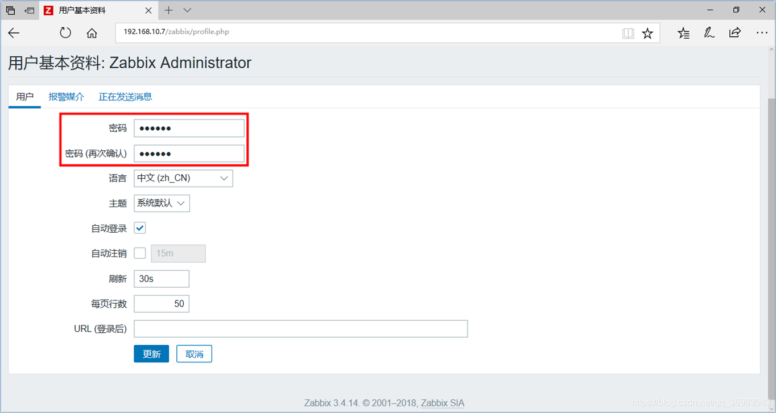Open reading view book icon

click(628, 34)
